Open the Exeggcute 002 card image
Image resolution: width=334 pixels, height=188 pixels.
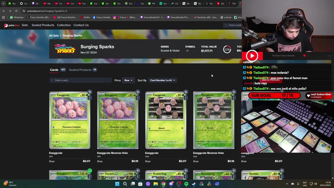point(166,120)
